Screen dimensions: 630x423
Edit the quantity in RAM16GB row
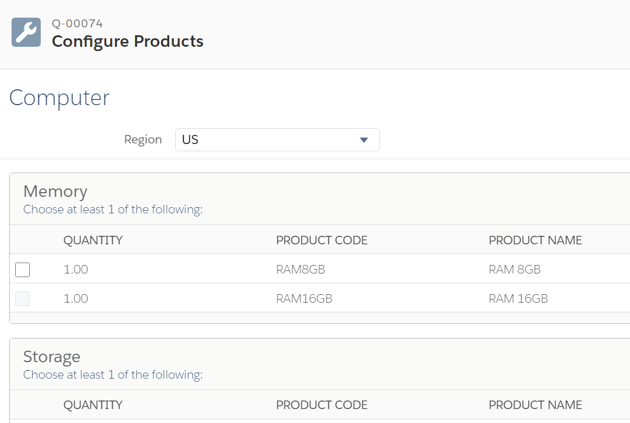tap(76, 298)
